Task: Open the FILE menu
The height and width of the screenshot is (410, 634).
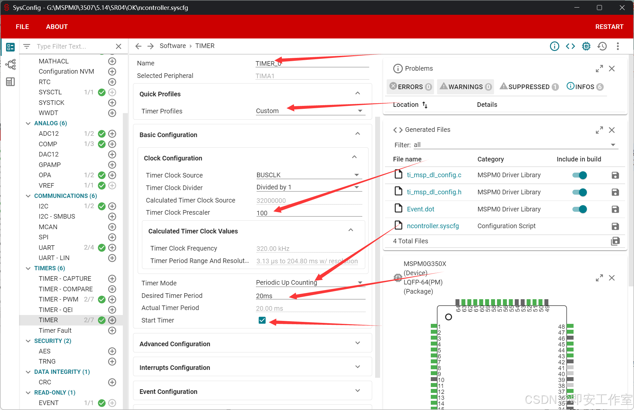Action: click(x=22, y=27)
